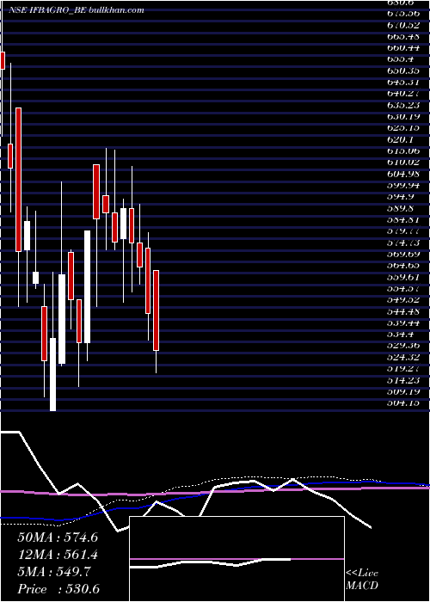The width and height of the screenshot is (430, 602).
Task: Click the 504.15 price axis label
Action: click(x=402, y=403)
